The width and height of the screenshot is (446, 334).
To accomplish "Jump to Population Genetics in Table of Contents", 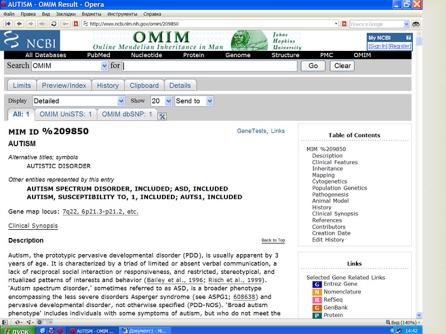I will 340,188.
